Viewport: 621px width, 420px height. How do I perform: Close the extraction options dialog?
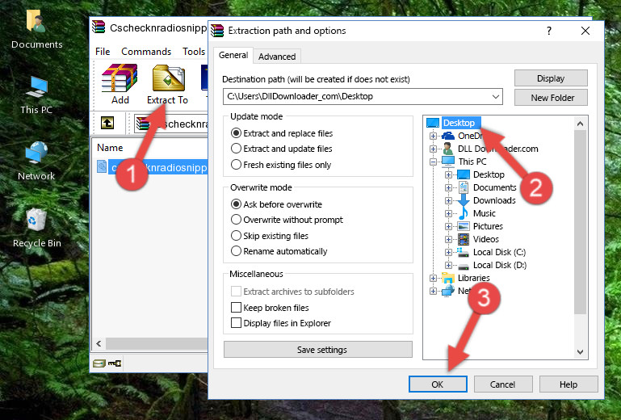pos(585,31)
